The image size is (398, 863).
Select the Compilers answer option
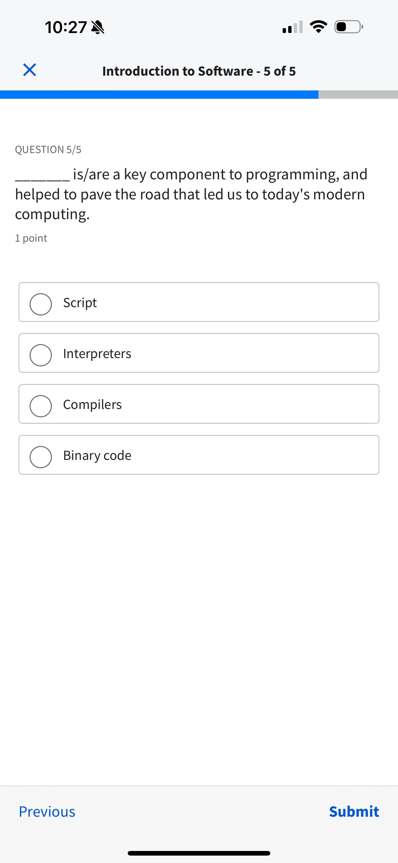click(199, 404)
